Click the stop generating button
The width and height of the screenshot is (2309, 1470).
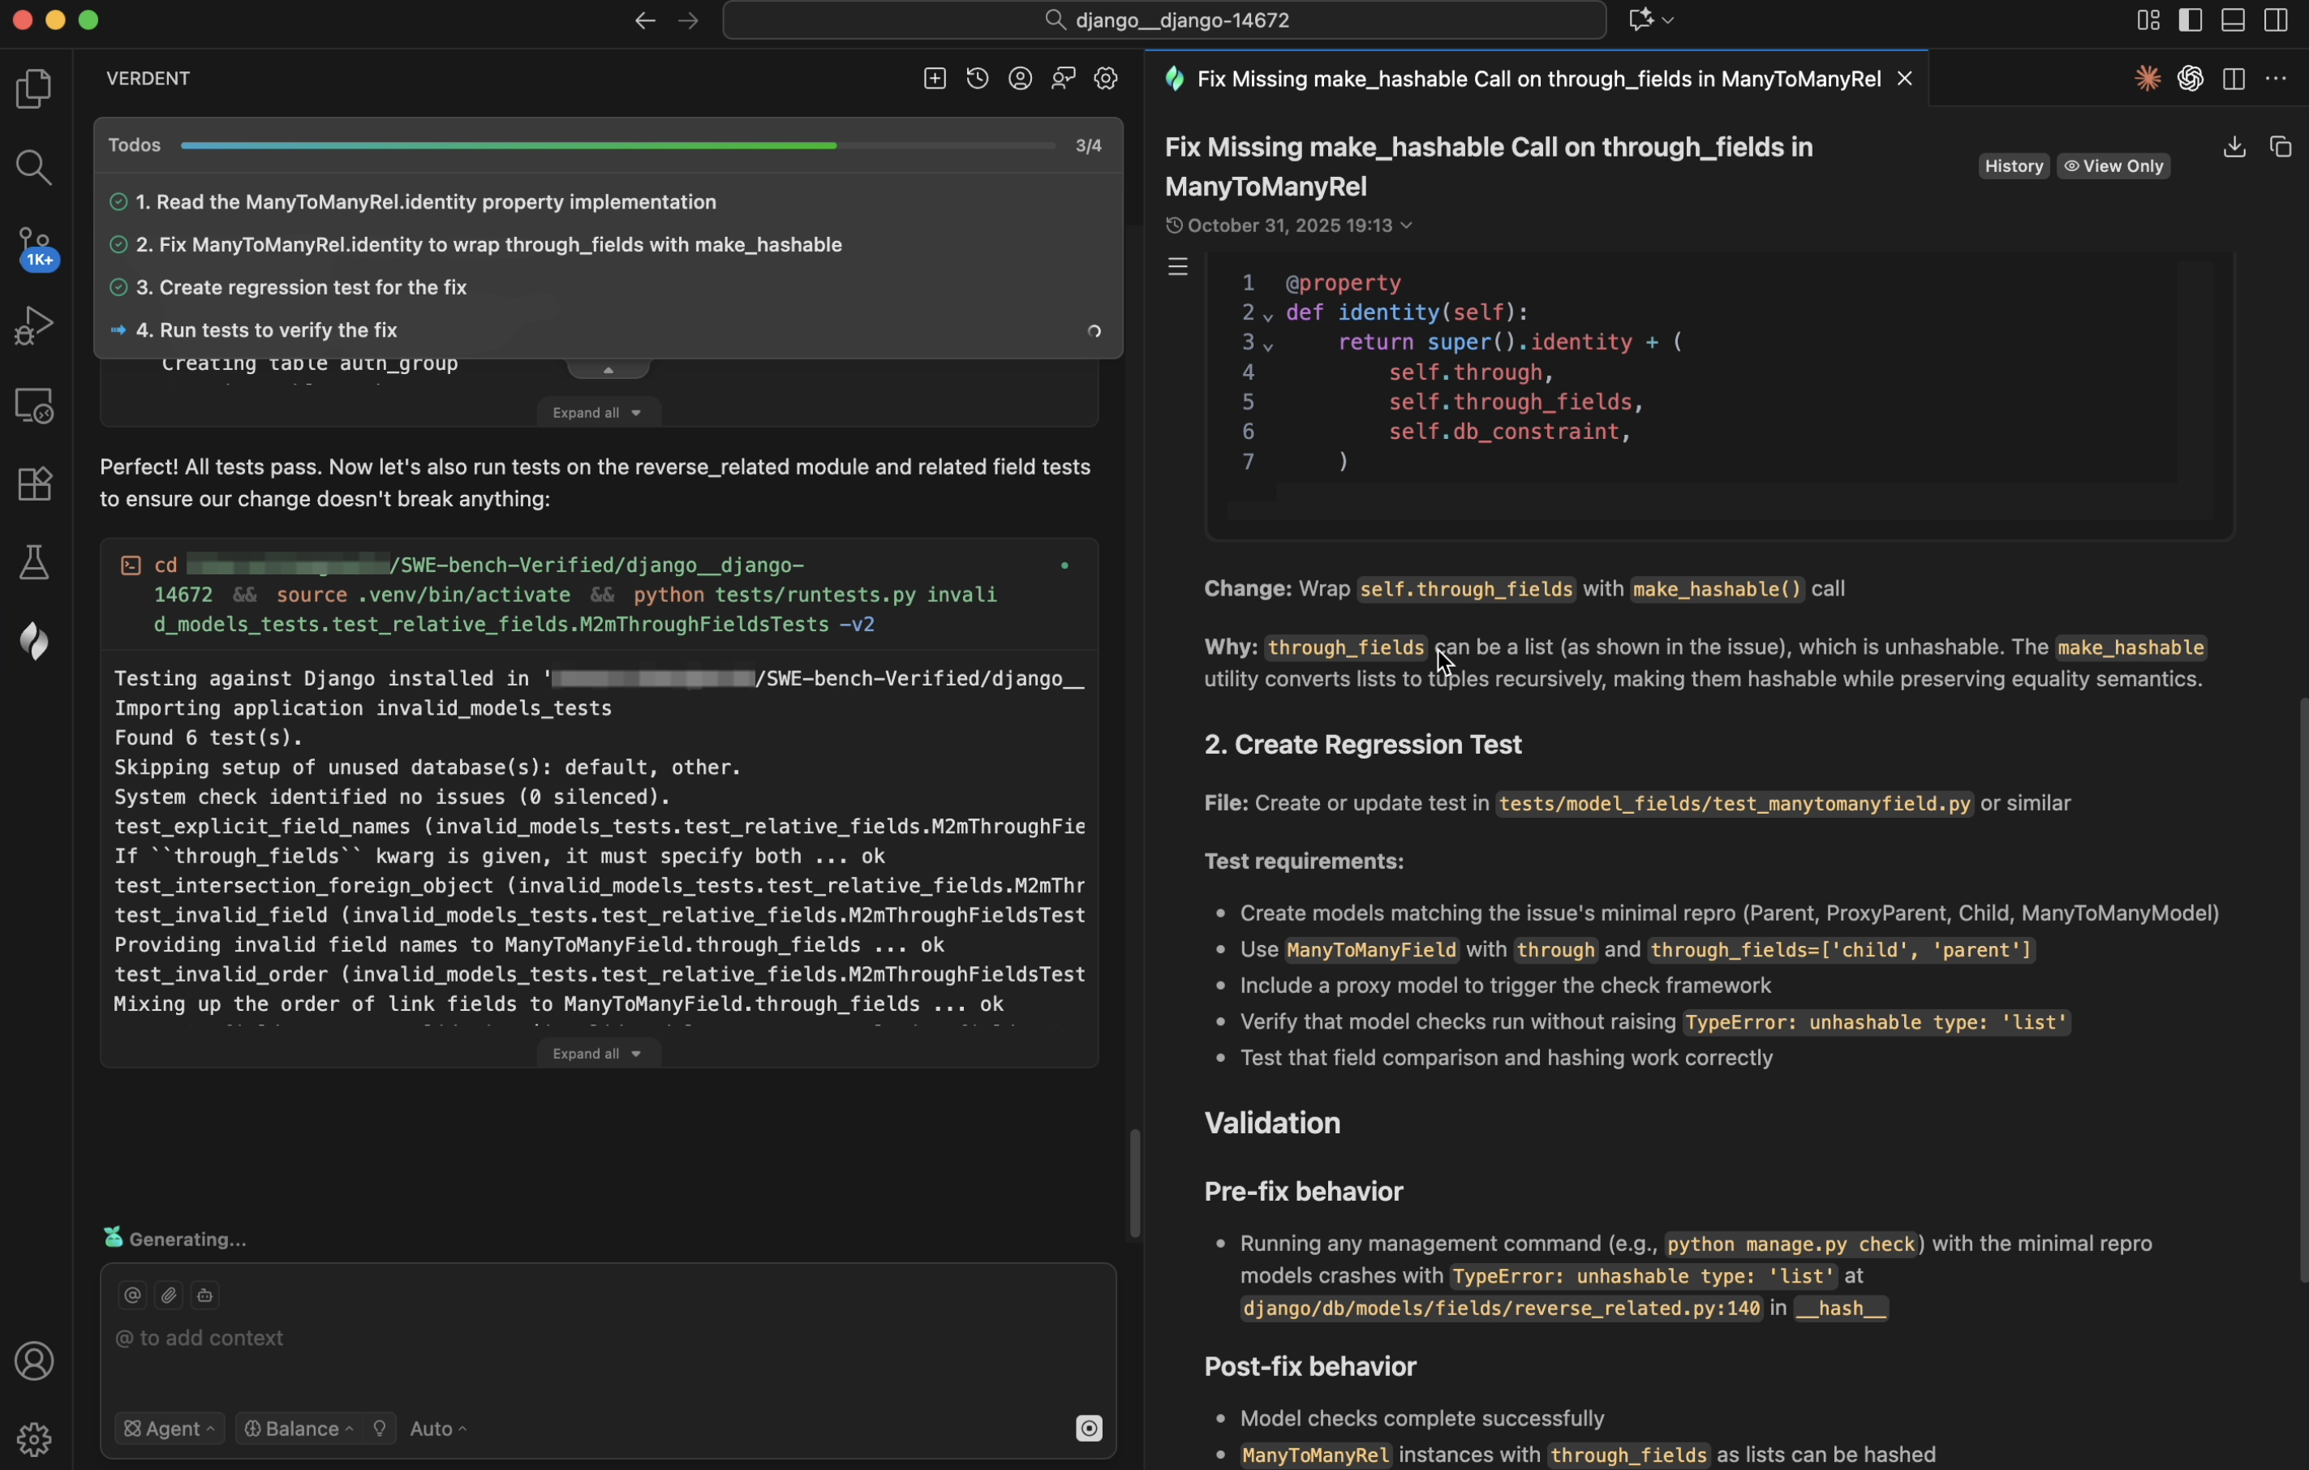click(1088, 1429)
